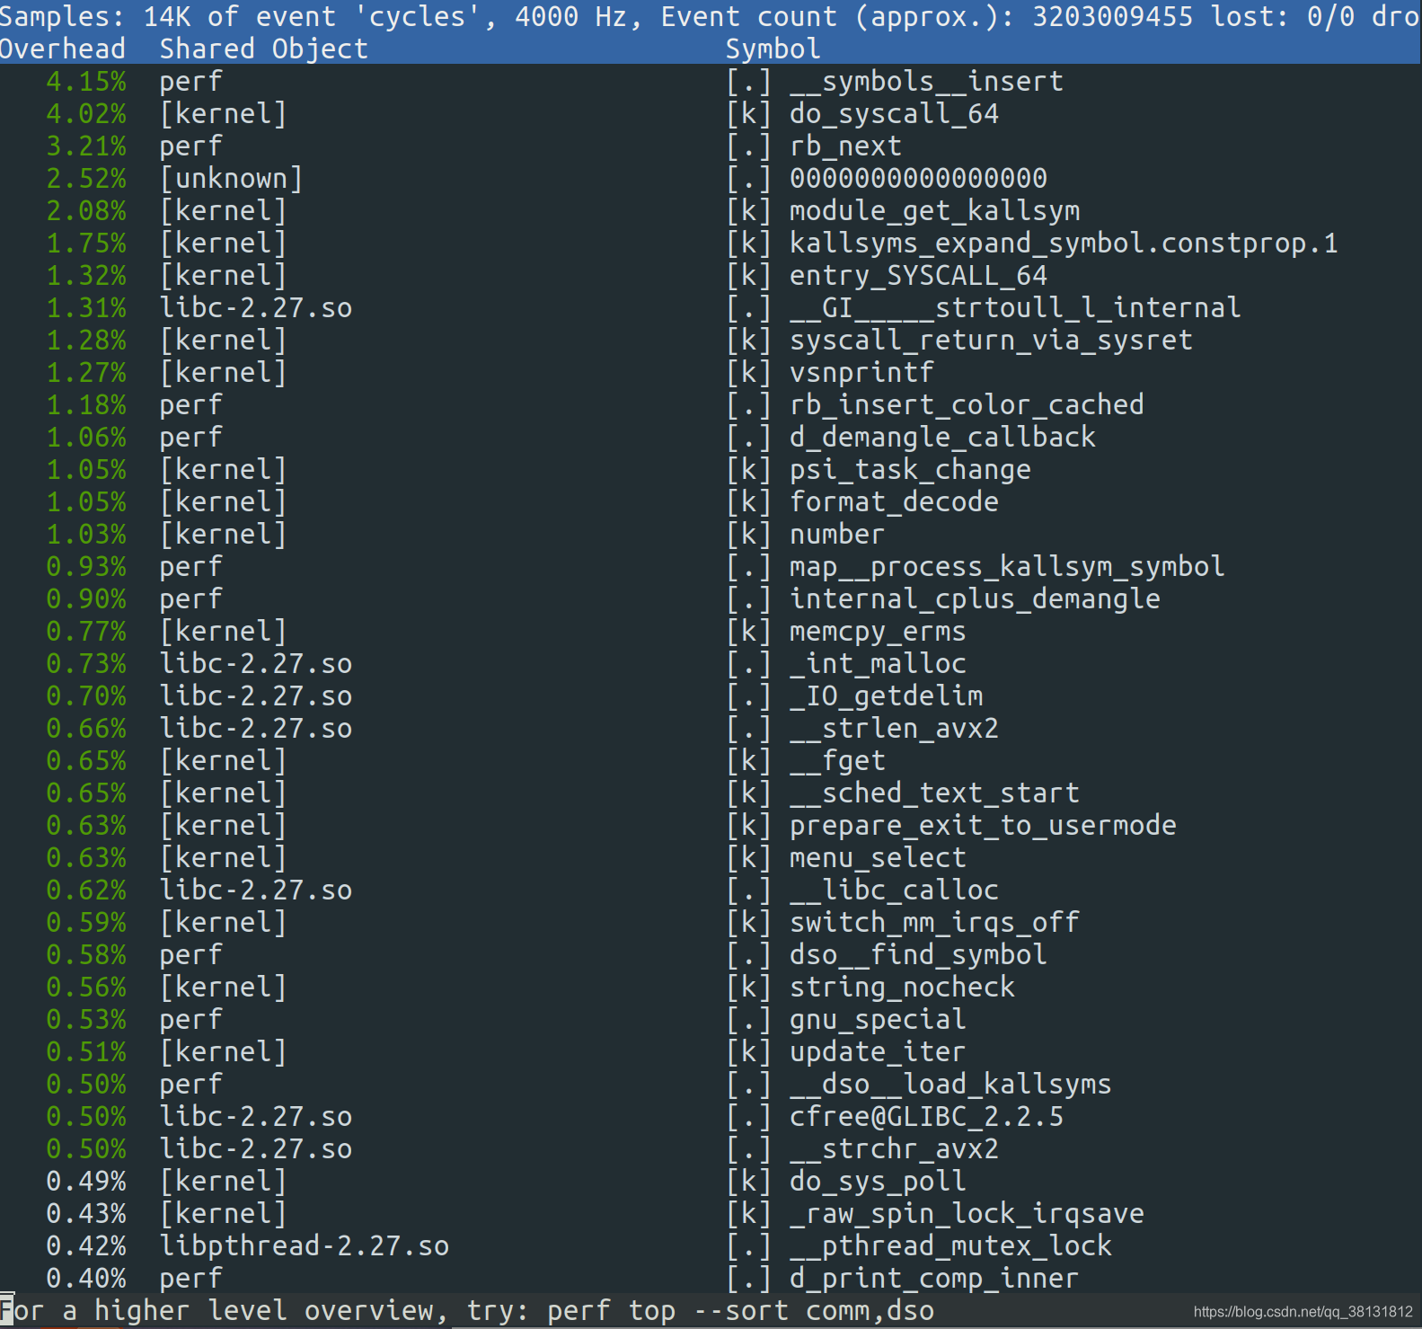Select rb_insert_color_cached symbol
Viewport: 1422px width, 1329px height.
pos(967,404)
